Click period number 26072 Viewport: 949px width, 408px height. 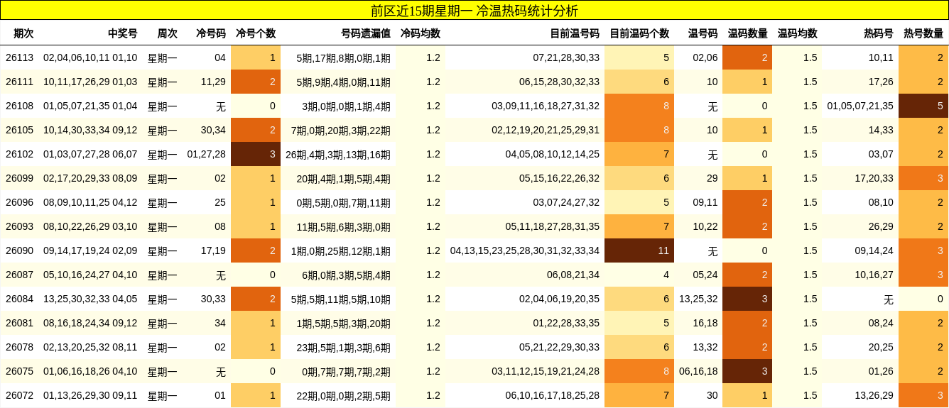[x=19, y=396]
